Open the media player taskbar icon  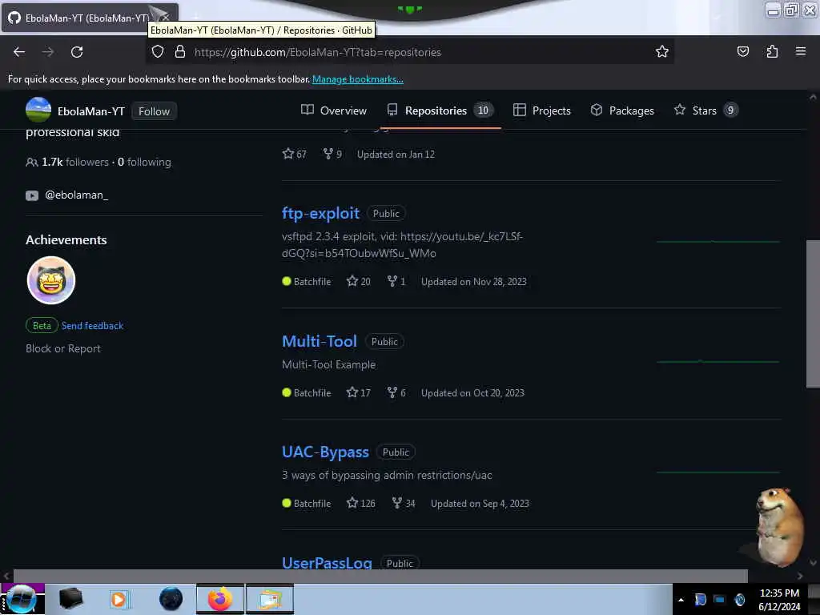[119, 599]
